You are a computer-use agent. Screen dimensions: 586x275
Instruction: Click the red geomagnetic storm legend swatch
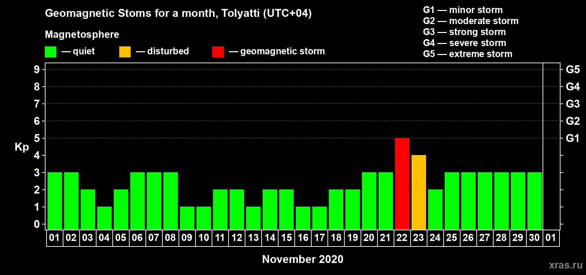pyautogui.click(x=218, y=52)
